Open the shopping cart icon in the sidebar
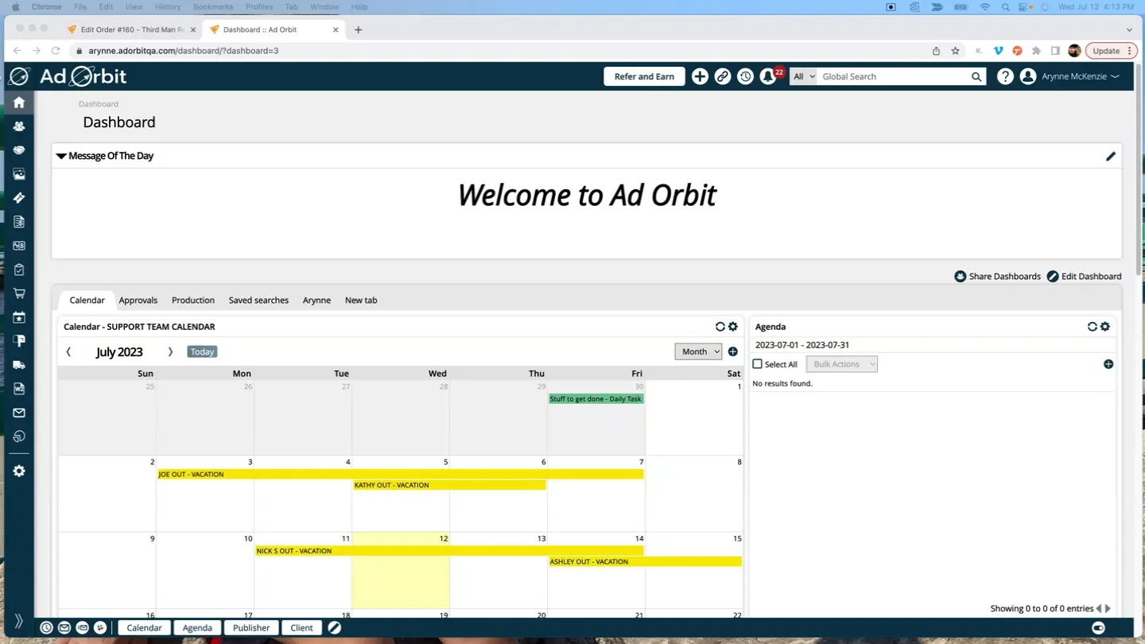The width and height of the screenshot is (1145, 644). [19, 293]
